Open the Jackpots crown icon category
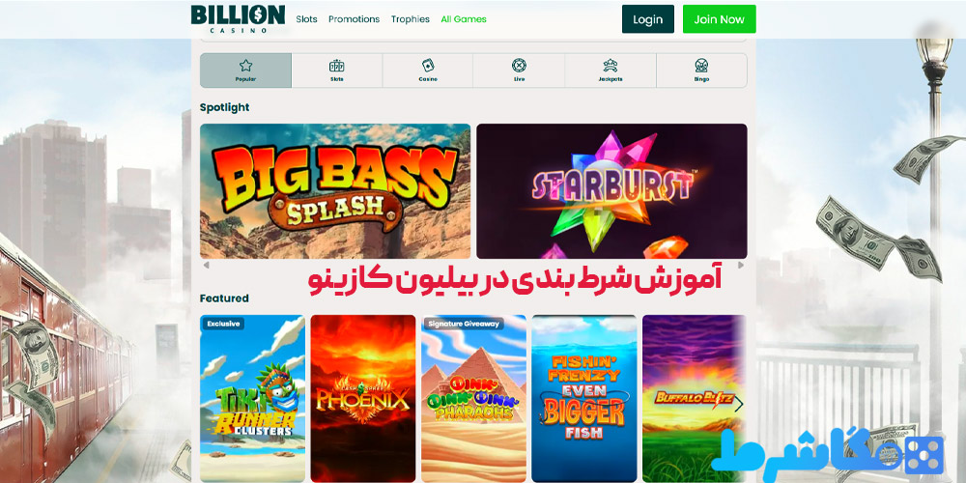The height and width of the screenshot is (483, 966). 610,71
